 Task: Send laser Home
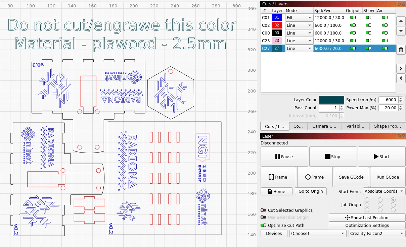pyautogui.click(x=276, y=191)
